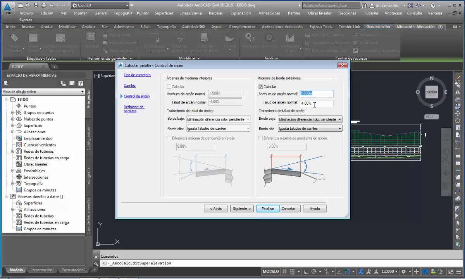Uncheck Calcular for arcenes de borde exteriores
465x279 pixels.
pos(261,87)
